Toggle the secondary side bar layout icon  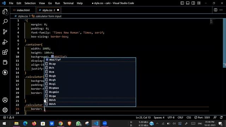click(193, 3)
